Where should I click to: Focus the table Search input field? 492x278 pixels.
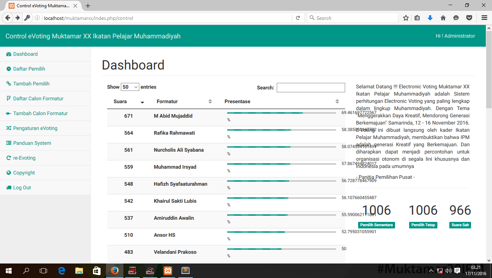[311, 88]
